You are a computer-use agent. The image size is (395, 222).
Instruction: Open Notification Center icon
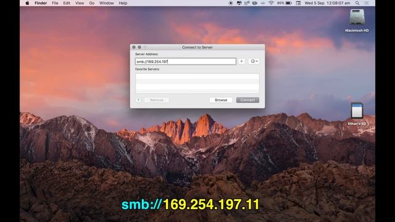367,3
